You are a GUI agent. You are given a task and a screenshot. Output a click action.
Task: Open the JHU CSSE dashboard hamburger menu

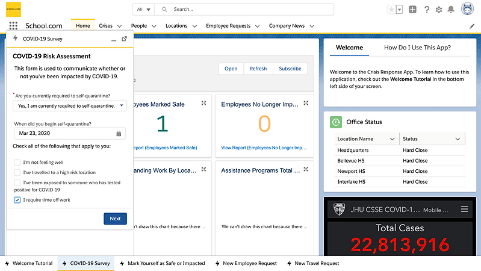[x=464, y=210]
